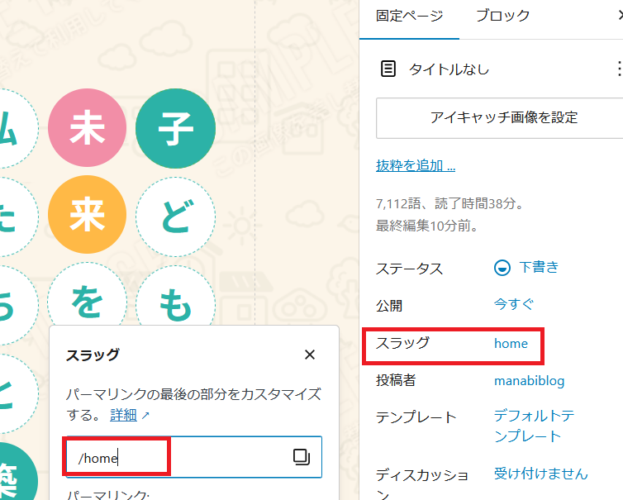The width and height of the screenshot is (623, 500).
Task: Open the 今すぐ publish date picker
Action: point(513,304)
